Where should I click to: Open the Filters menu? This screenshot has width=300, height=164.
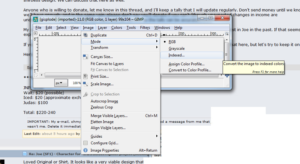pos(145,28)
